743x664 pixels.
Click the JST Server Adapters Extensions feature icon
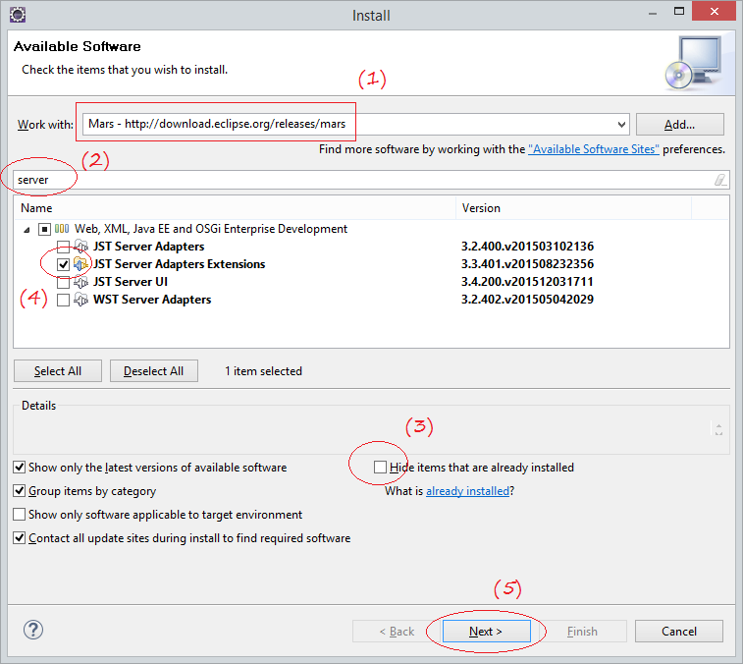81,263
